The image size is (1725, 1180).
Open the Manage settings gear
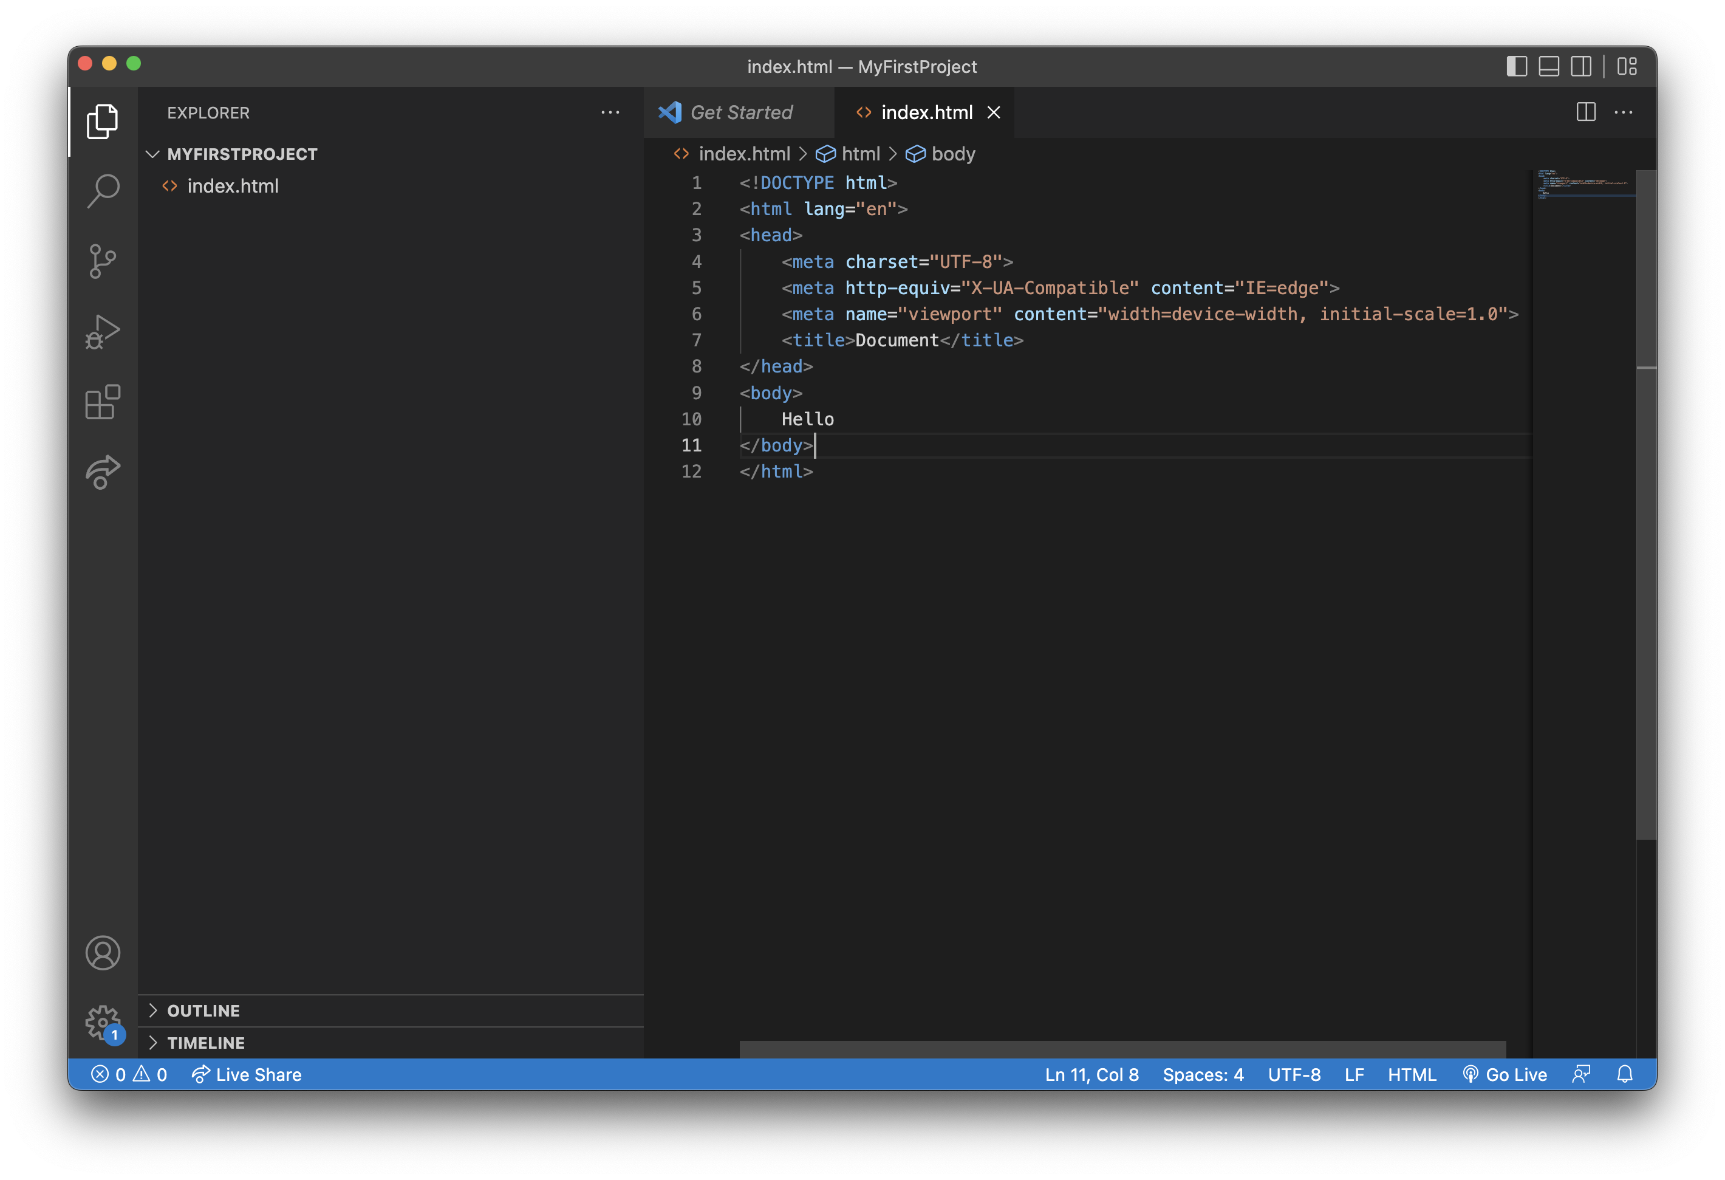coord(103,1022)
